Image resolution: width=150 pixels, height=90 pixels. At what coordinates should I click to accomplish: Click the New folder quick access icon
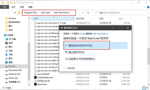pyautogui.click(x=11, y=2)
